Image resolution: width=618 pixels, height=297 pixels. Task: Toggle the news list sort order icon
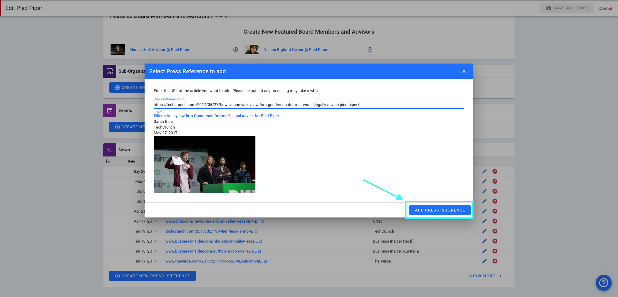tap(108, 161)
